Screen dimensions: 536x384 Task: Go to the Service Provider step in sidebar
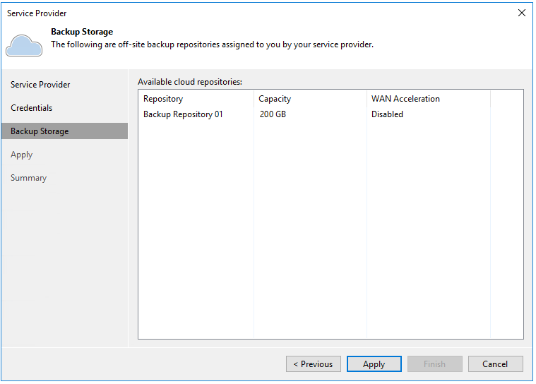(40, 85)
